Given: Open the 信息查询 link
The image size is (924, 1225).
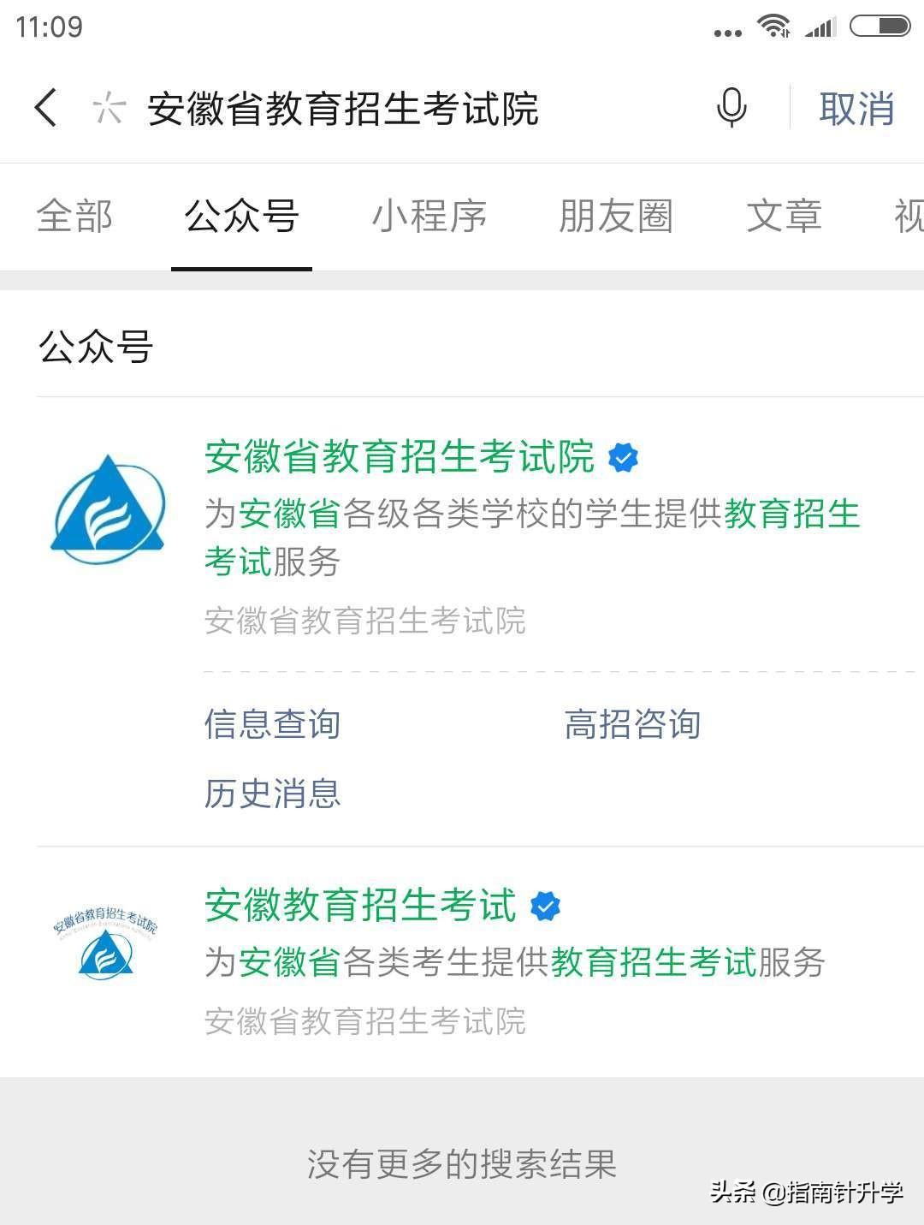Looking at the screenshot, I should point(272,724).
